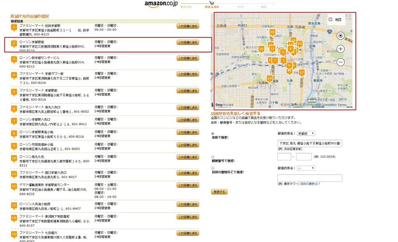This screenshot has height=242, width=398.
Task: Click map pin number 18
Action: (261, 49)
